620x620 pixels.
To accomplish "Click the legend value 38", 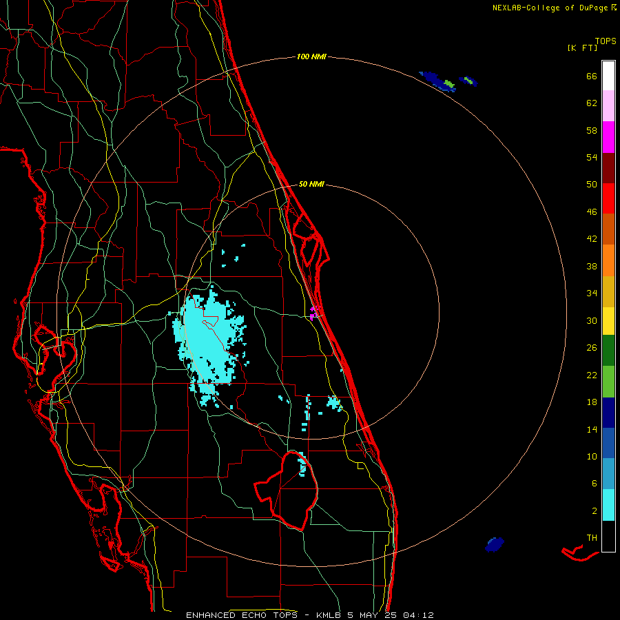I will pos(592,266).
